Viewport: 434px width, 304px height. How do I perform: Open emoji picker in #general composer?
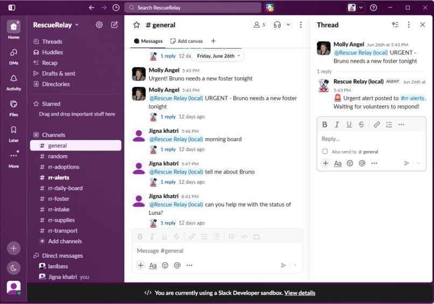pos(165,265)
